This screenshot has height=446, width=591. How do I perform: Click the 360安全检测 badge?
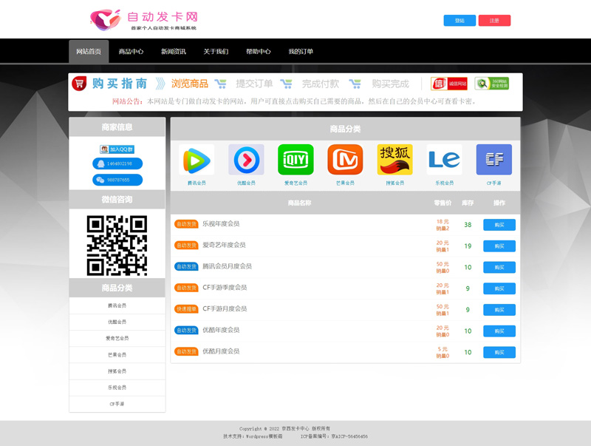point(491,83)
